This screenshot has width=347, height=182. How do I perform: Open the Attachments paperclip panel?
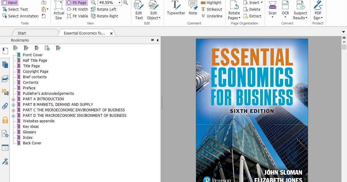(5, 106)
